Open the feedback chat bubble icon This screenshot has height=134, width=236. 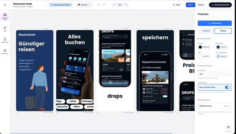(228, 127)
